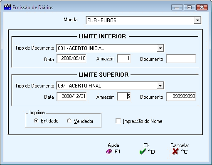Close the Emissão de Diários window
The image size is (212, 165).
(x=202, y=7)
